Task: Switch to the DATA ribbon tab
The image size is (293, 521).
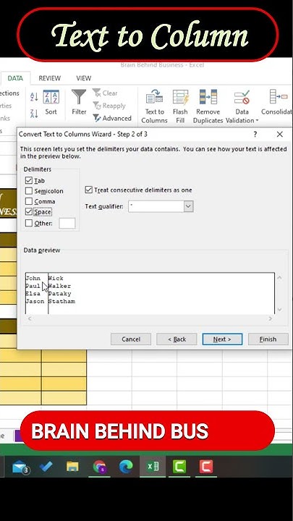Action: tap(15, 78)
